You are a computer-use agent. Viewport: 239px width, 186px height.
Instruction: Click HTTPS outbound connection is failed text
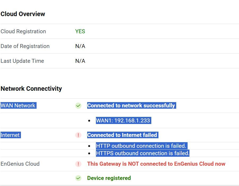pyautogui.click(x=143, y=153)
